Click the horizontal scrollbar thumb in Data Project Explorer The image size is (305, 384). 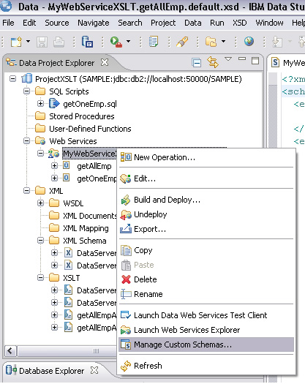[x=67, y=351]
